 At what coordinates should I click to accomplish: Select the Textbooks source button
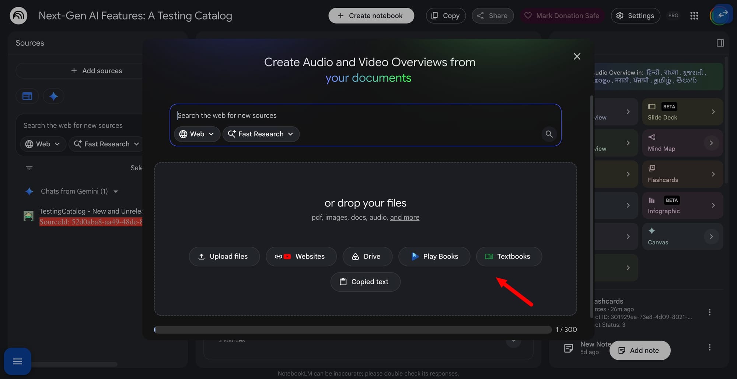(509, 257)
